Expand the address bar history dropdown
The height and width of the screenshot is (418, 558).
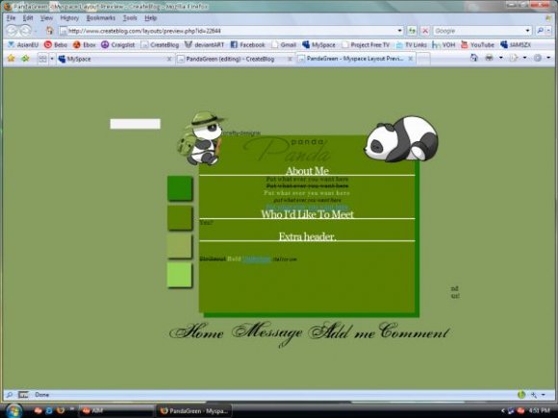coord(399,31)
